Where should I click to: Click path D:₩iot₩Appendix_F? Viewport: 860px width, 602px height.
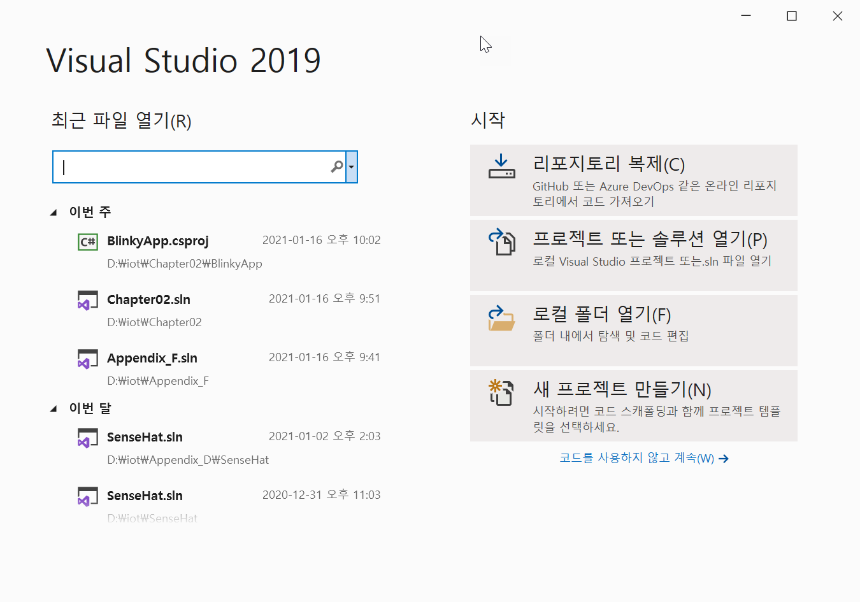(x=158, y=381)
